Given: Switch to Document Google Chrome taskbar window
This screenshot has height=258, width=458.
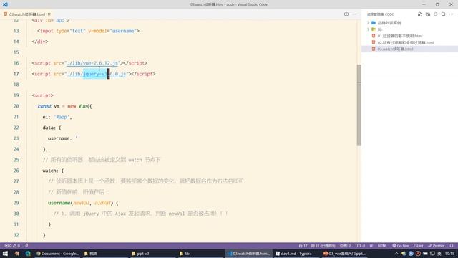Looking at the screenshot, I should tap(57, 254).
